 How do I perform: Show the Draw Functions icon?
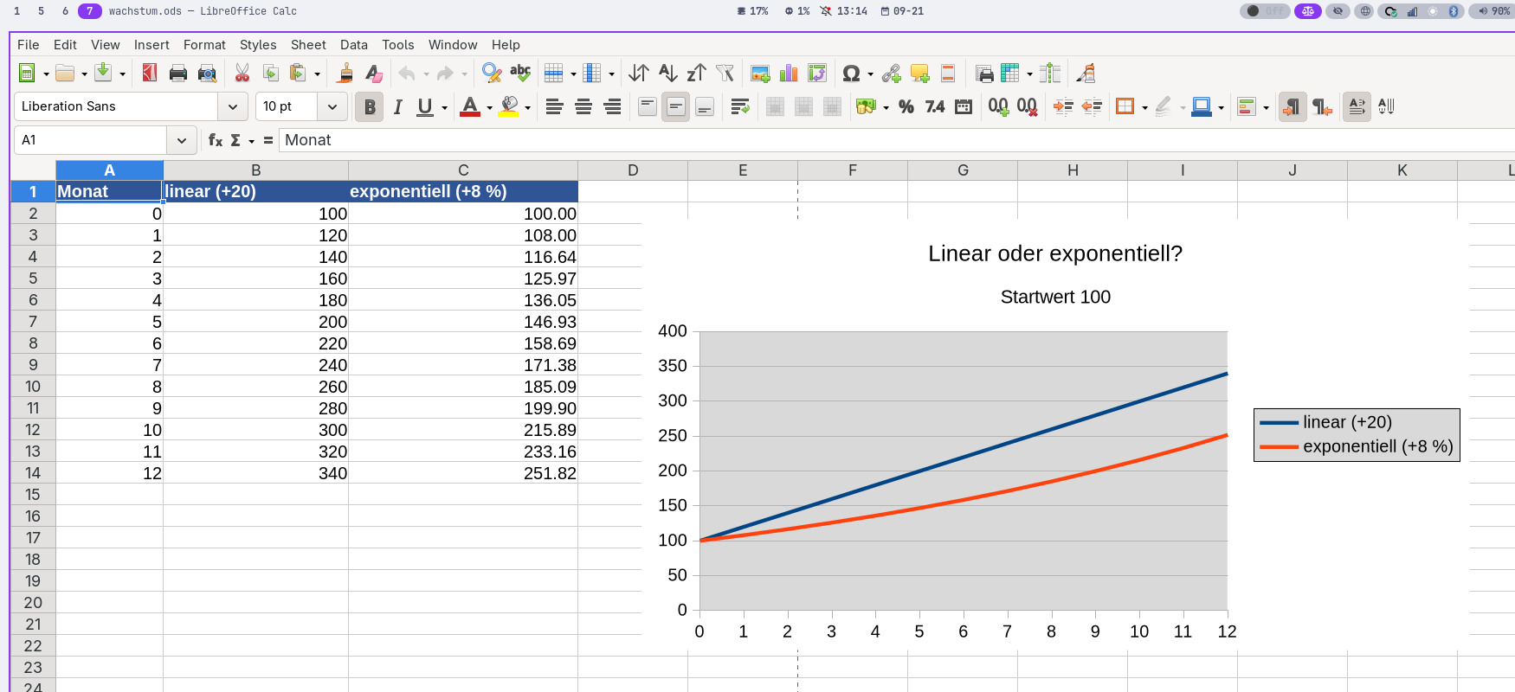pyautogui.click(x=1086, y=74)
